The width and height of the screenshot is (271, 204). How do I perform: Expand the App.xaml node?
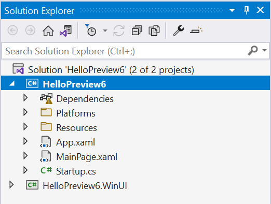click(x=25, y=141)
